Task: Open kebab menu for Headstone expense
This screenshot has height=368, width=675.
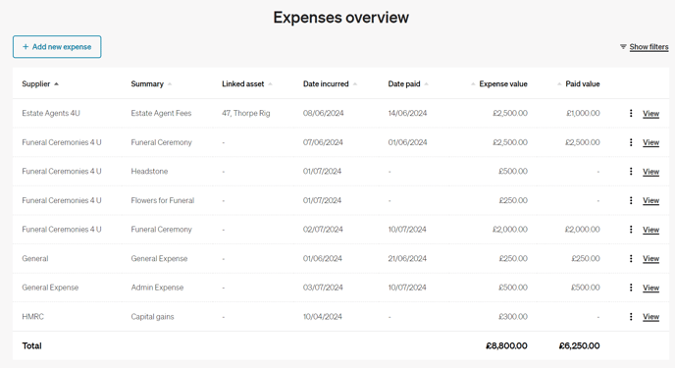Action: coord(631,172)
